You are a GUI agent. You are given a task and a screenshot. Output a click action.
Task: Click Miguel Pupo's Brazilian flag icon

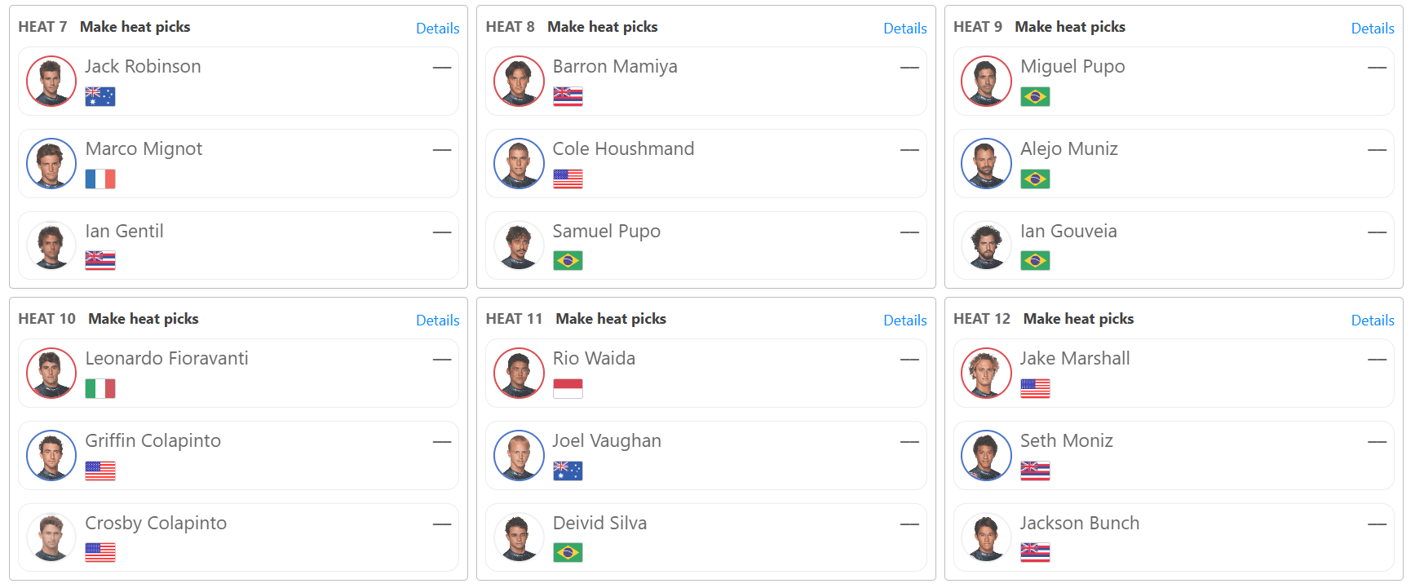(x=1035, y=97)
